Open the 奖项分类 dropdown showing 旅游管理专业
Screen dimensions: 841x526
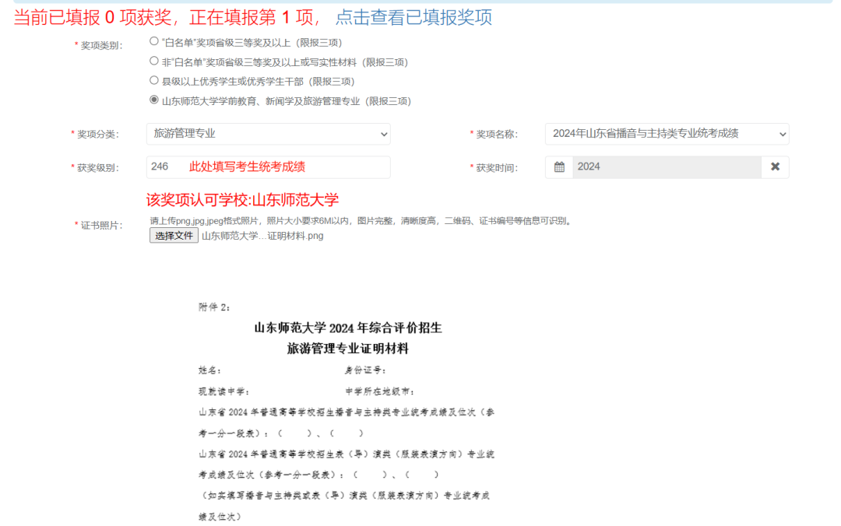tap(268, 134)
